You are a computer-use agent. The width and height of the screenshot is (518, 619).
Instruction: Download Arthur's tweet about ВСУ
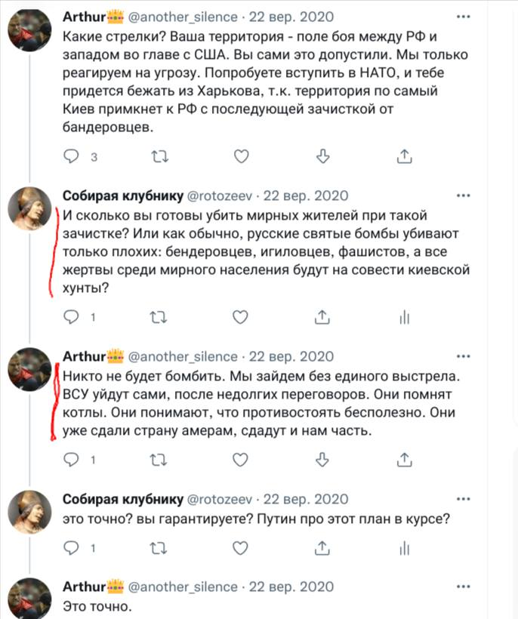pos(322,460)
